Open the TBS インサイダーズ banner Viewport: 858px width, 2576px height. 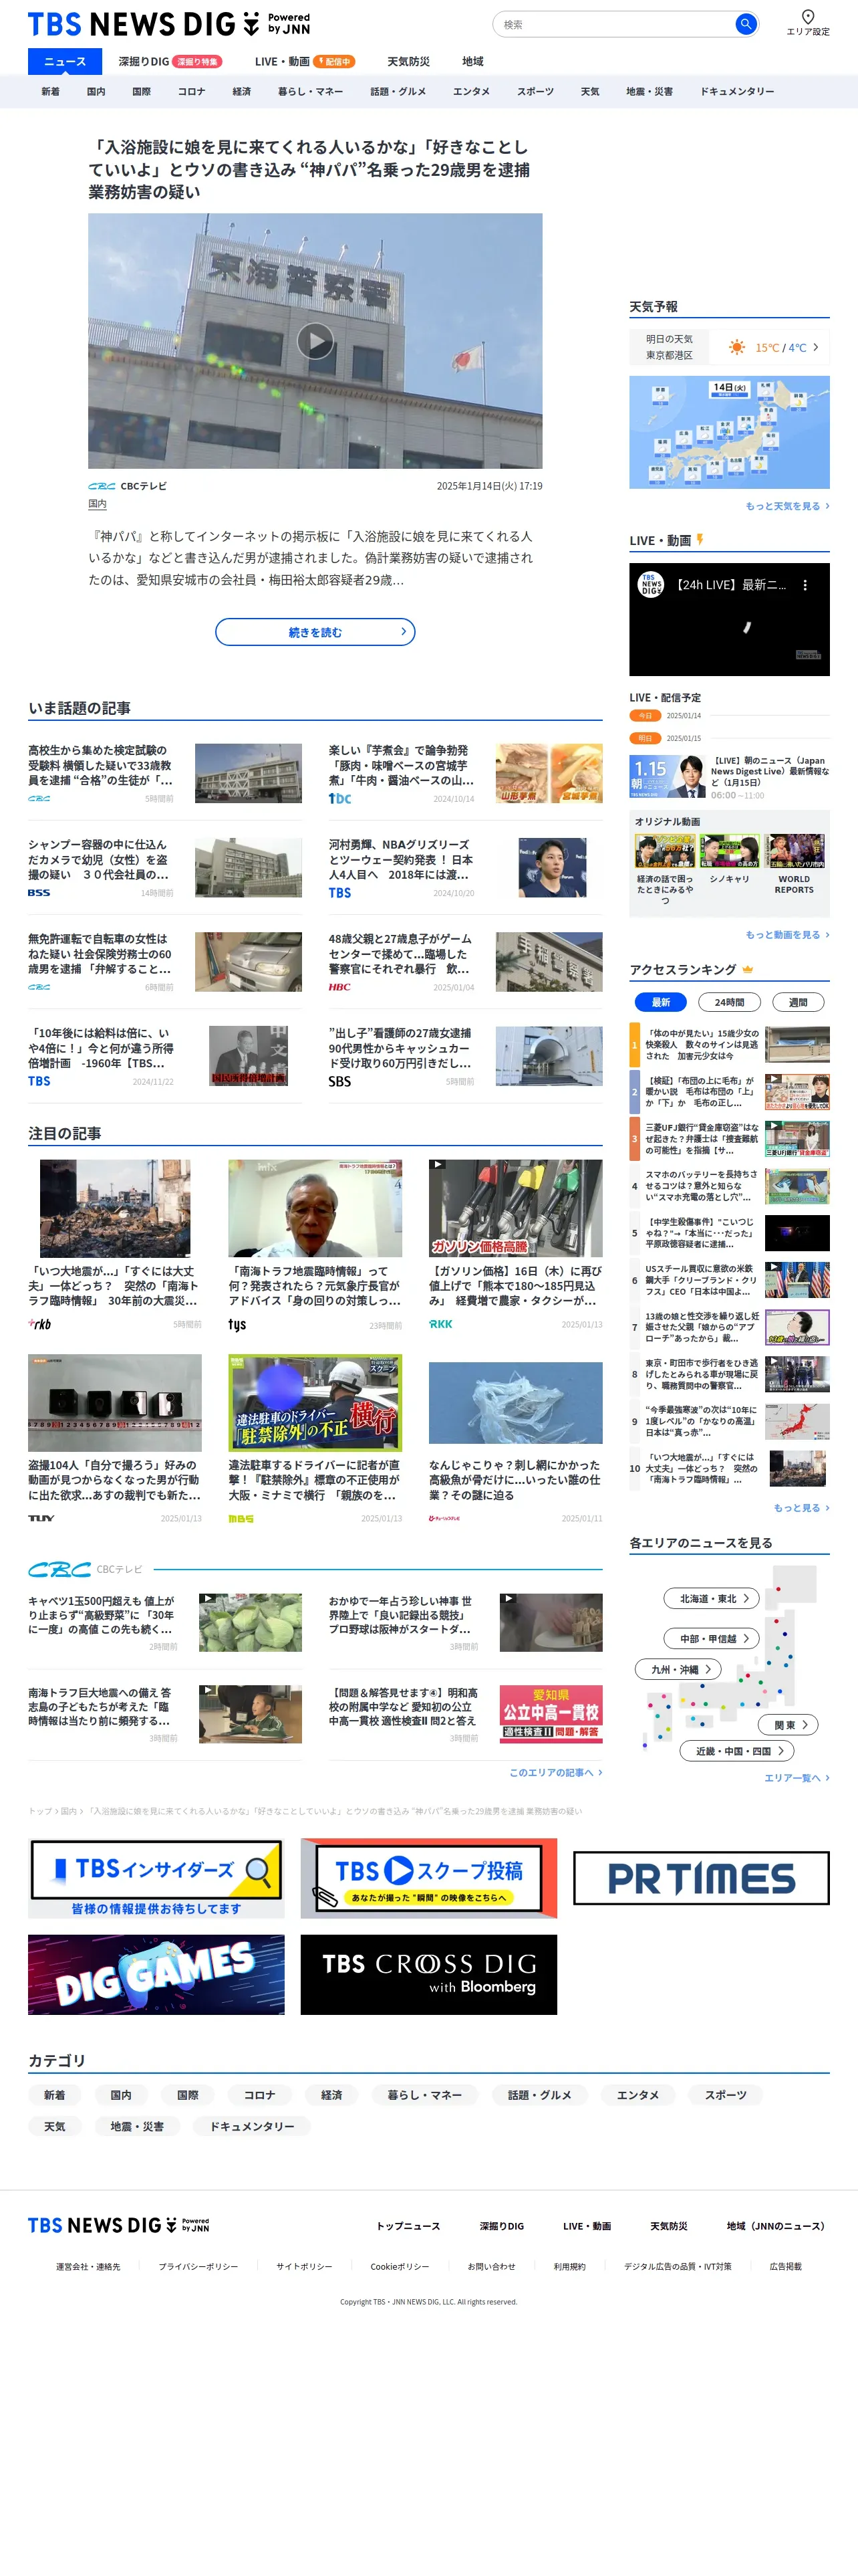156,1878
